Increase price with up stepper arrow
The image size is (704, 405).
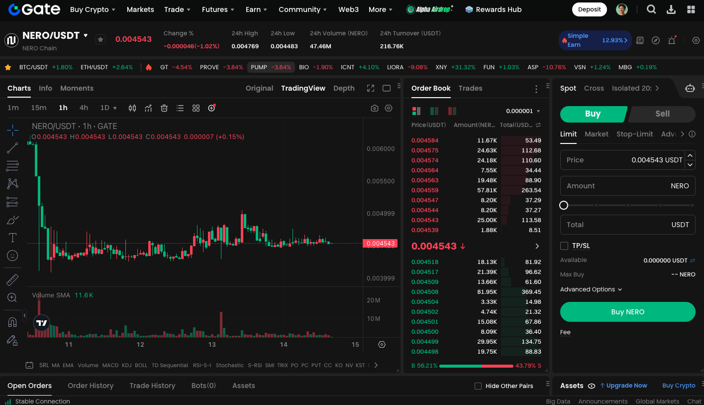690,155
